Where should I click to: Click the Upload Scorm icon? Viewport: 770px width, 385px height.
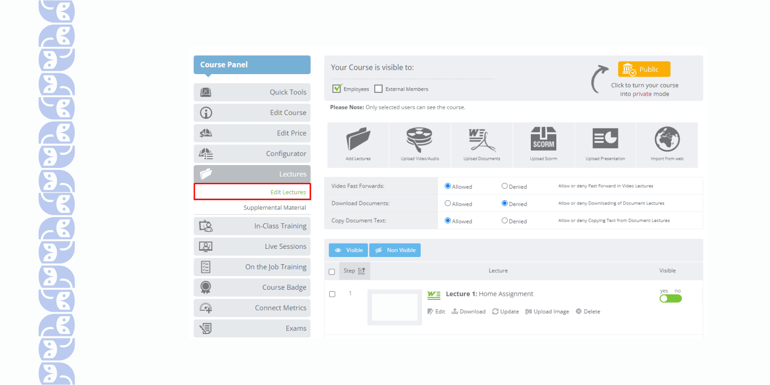(543, 139)
